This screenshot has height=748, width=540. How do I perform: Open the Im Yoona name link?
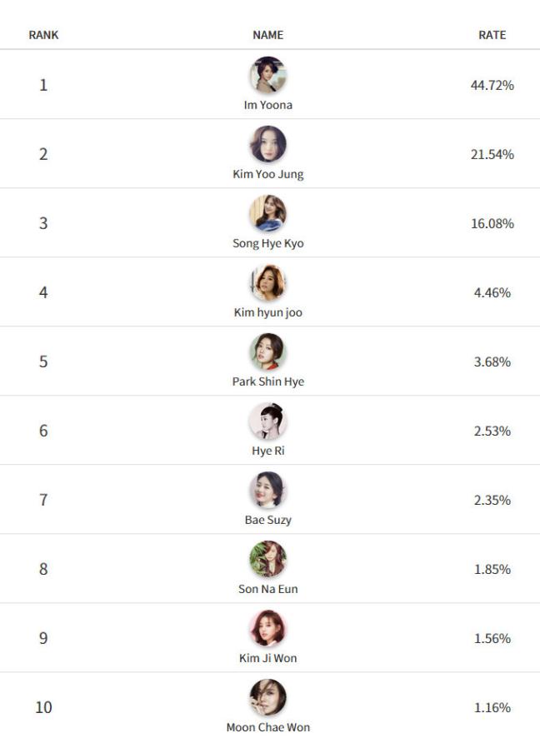[x=267, y=106]
